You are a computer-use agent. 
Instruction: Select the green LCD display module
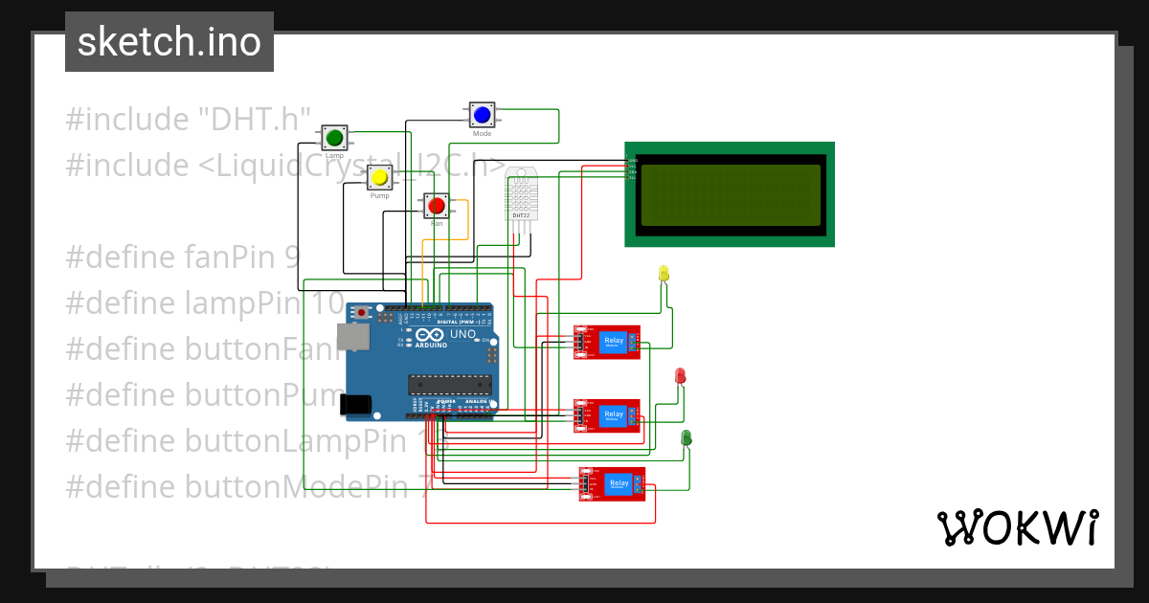coord(730,193)
